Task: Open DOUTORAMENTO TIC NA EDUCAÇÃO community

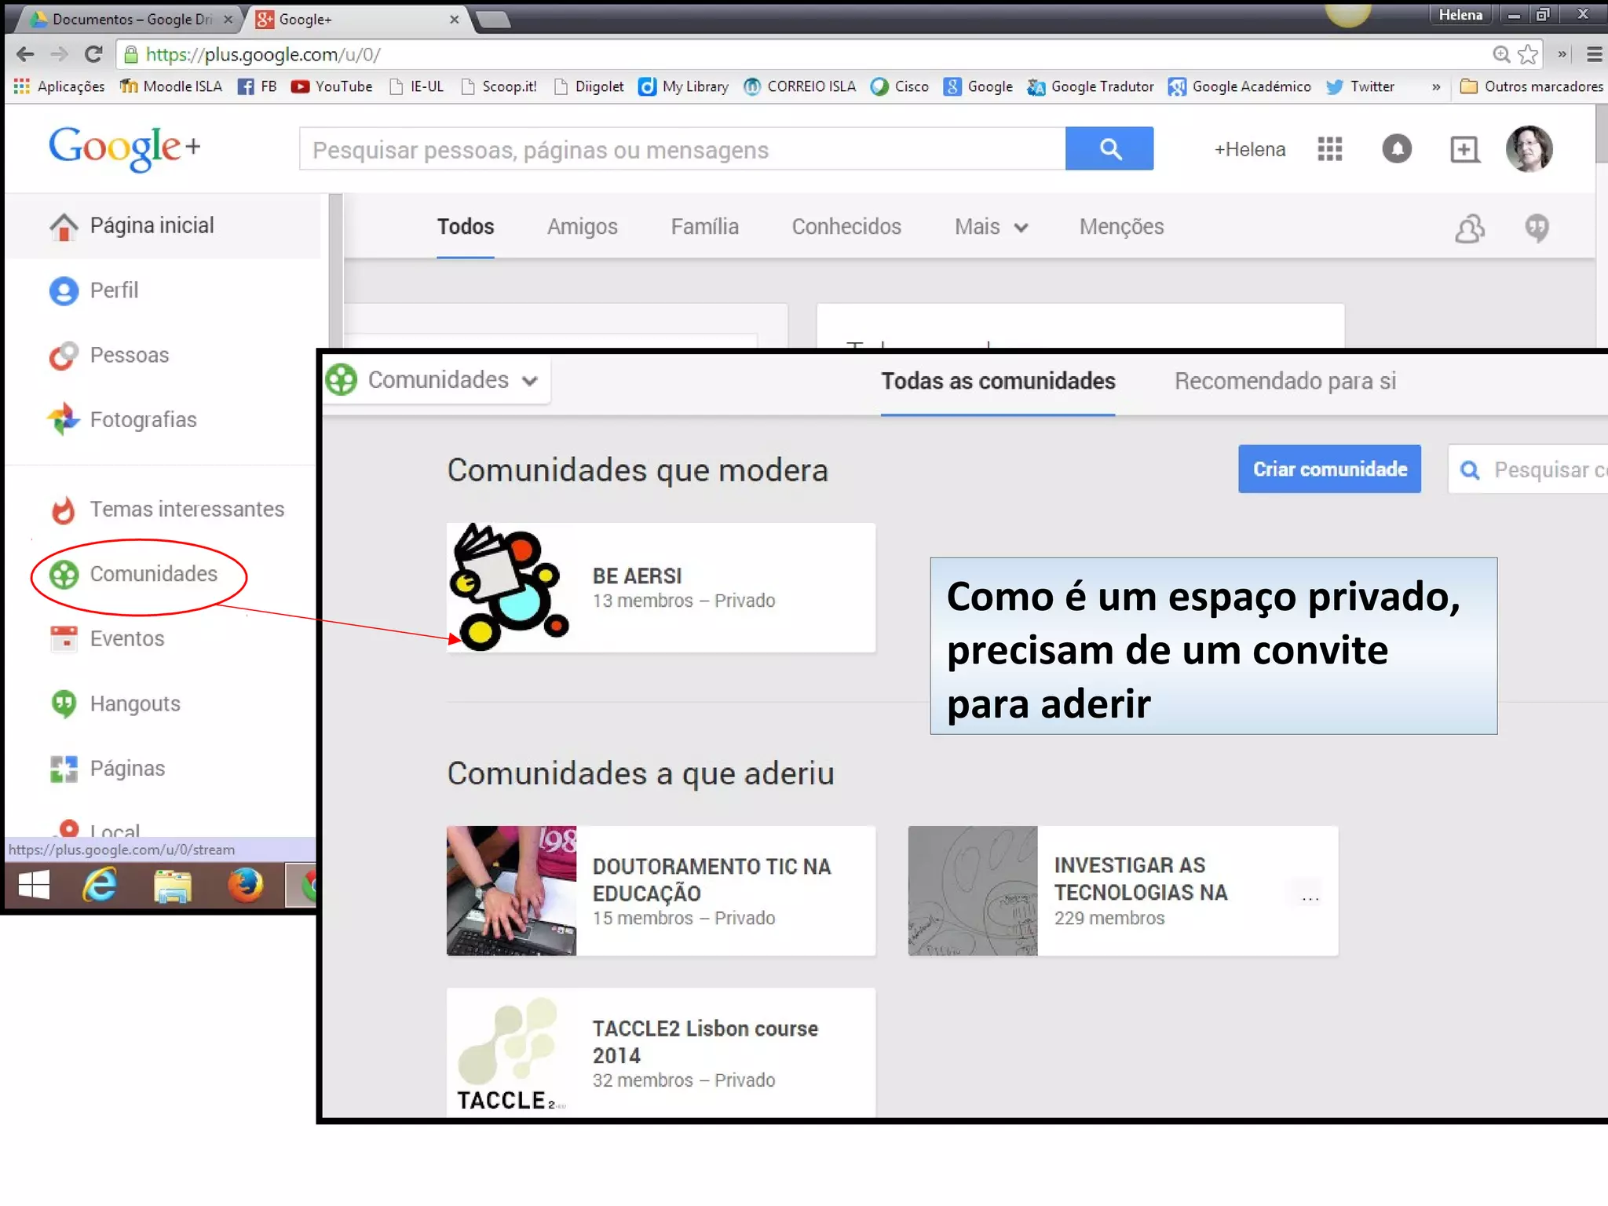Action: point(660,890)
